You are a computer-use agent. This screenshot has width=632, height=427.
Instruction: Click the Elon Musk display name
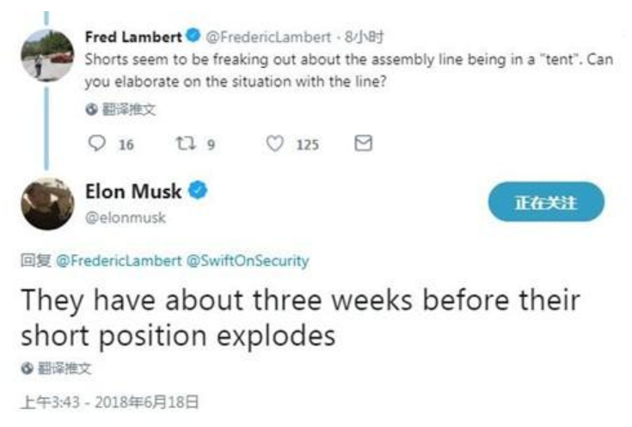(x=133, y=191)
